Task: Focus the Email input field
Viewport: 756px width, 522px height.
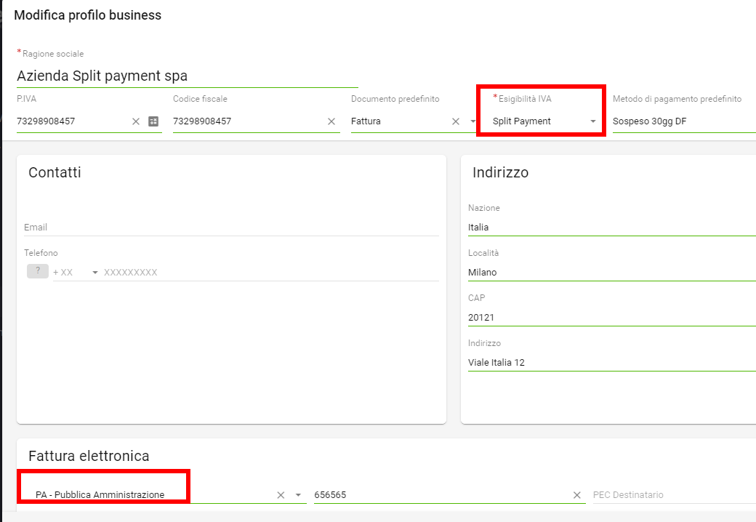Action: (231, 227)
